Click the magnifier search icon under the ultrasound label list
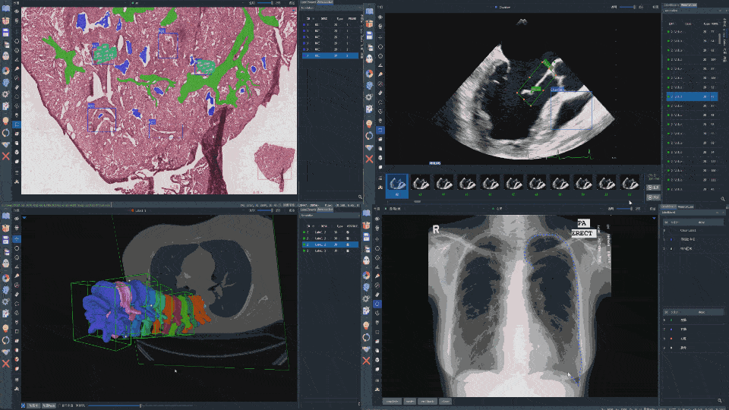Screen dimensions: 729x410 [722, 199]
